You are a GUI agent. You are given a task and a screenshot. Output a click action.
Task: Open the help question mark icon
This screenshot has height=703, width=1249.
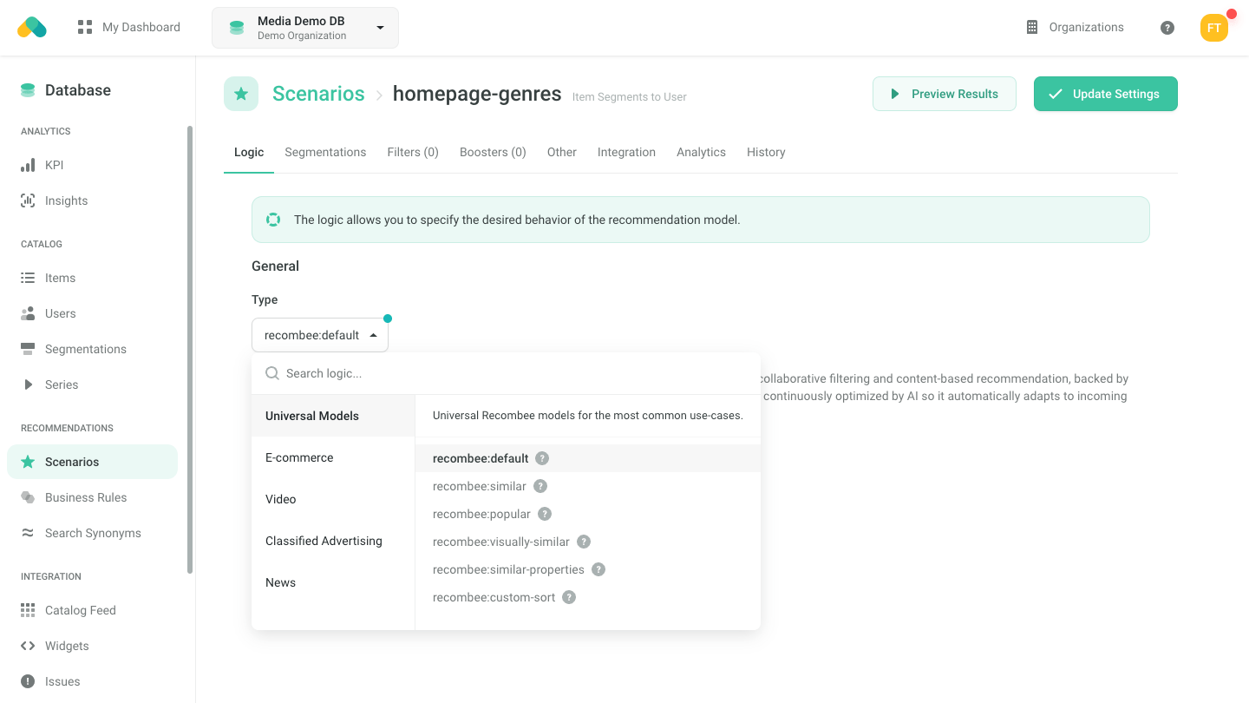coord(1167,28)
